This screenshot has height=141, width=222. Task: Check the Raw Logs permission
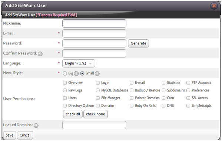[x=65, y=90]
